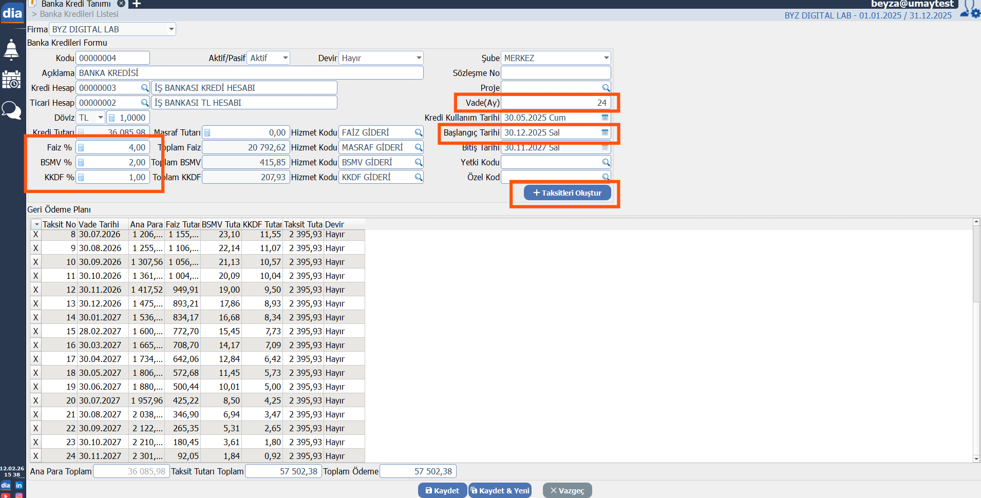Click the Proje field lookup icon
Image resolution: width=981 pixels, height=498 pixels.
[606, 88]
